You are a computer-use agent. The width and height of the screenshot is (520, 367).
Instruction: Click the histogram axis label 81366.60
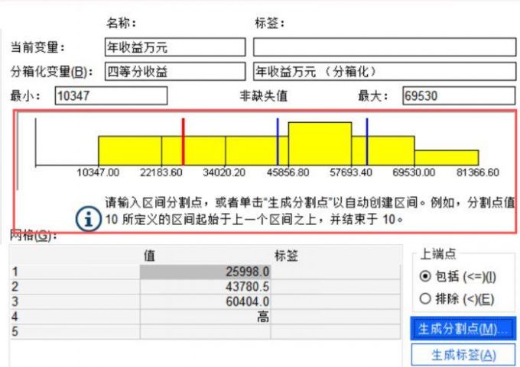click(478, 172)
